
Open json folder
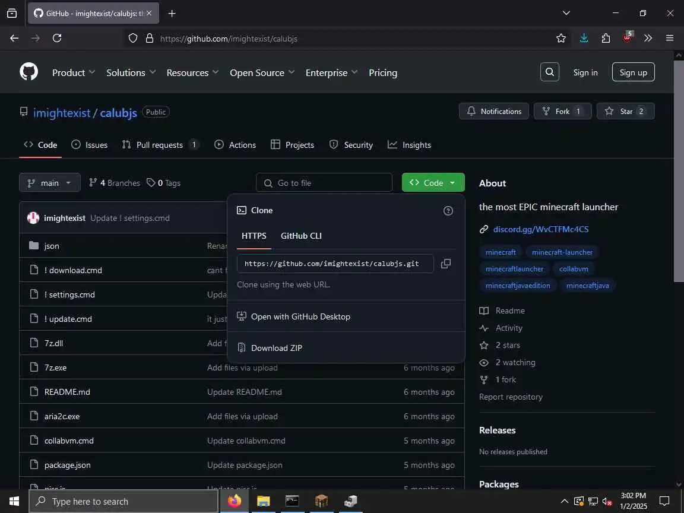pyautogui.click(x=52, y=246)
